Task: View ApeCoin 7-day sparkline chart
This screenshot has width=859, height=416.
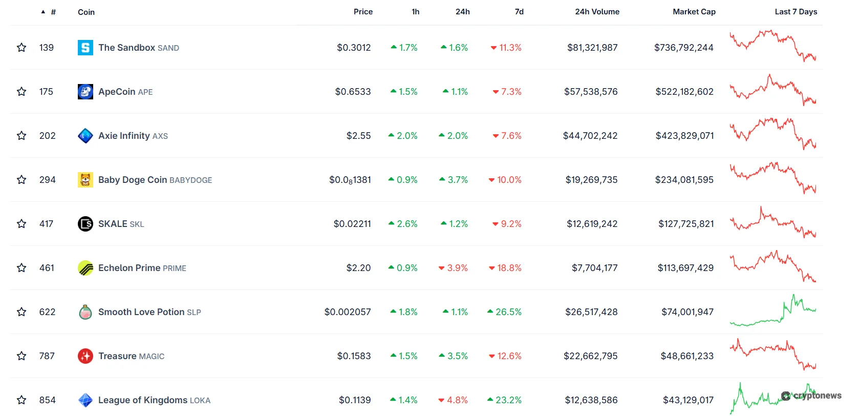Action: pos(773,90)
